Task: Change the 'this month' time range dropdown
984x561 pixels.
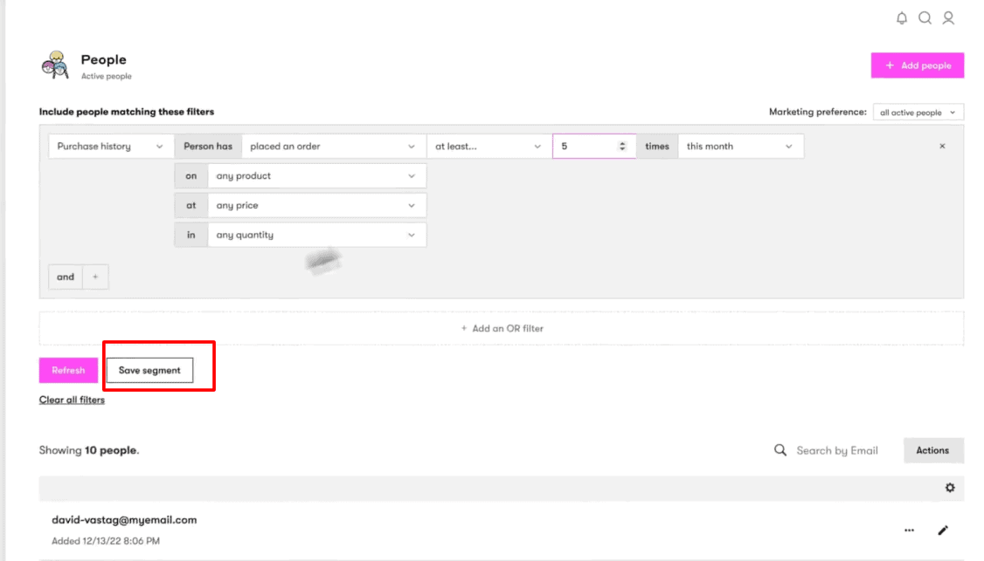Action: click(739, 147)
